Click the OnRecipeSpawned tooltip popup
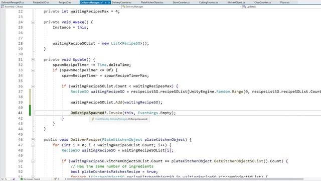Viewport: 321px width, 181px height. pyautogui.click(x=119, y=119)
